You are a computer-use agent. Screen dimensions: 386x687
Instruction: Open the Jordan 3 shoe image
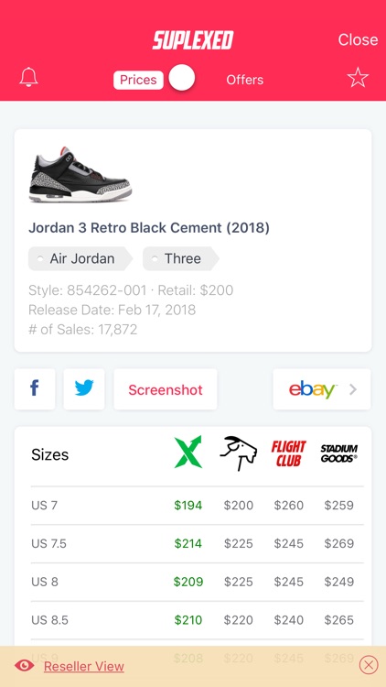(81, 175)
